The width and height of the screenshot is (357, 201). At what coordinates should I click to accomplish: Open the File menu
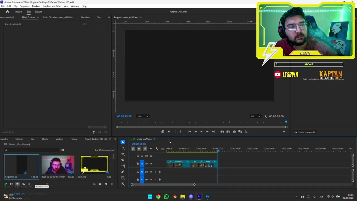tap(3, 6)
